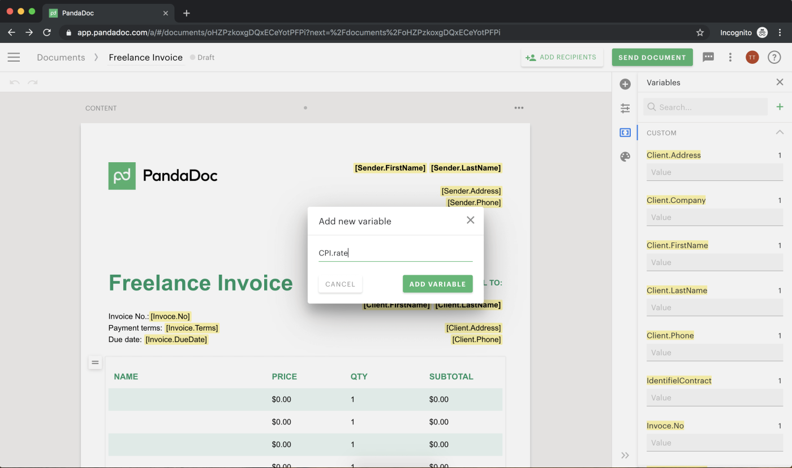Click the QTY column header
Screen dimensions: 792x468
(x=359, y=376)
